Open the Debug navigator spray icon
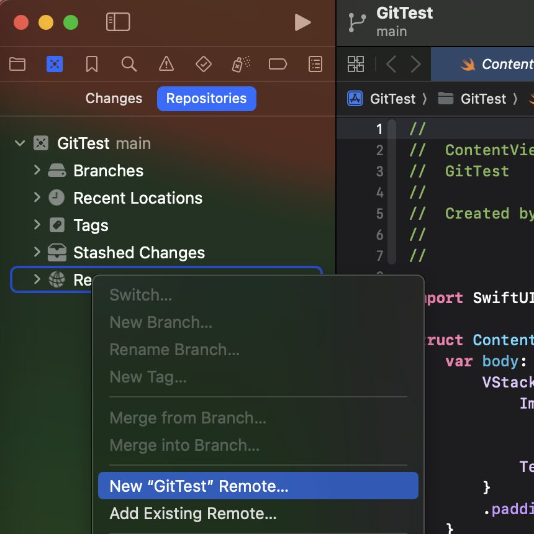The image size is (534, 534). click(241, 64)
